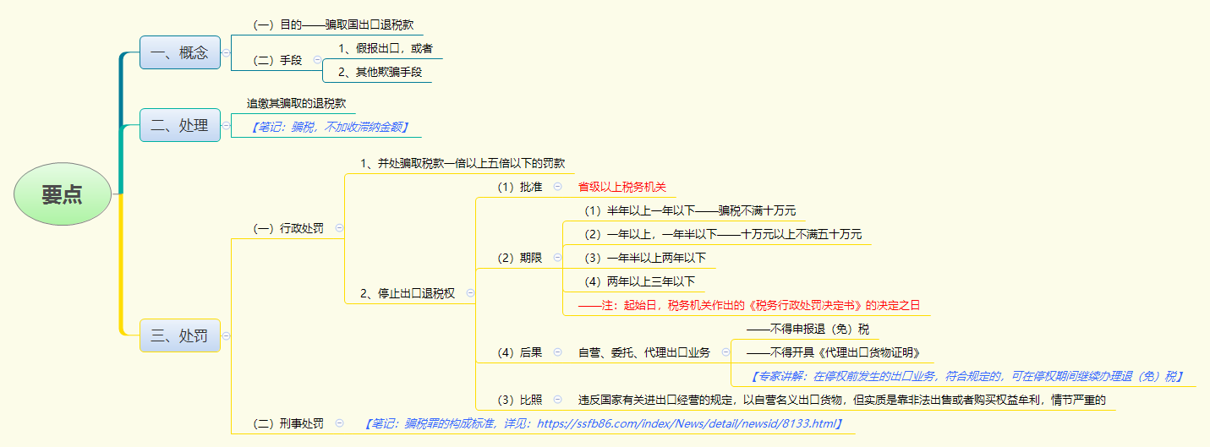Select the （二）刑事处罚 node
The height and width of the screenshot is (447, 1210).
click(288, 423)
